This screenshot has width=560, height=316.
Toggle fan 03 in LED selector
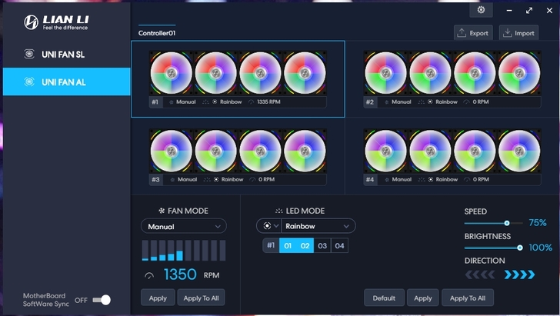pyautogui.click(x=322, y=246)
